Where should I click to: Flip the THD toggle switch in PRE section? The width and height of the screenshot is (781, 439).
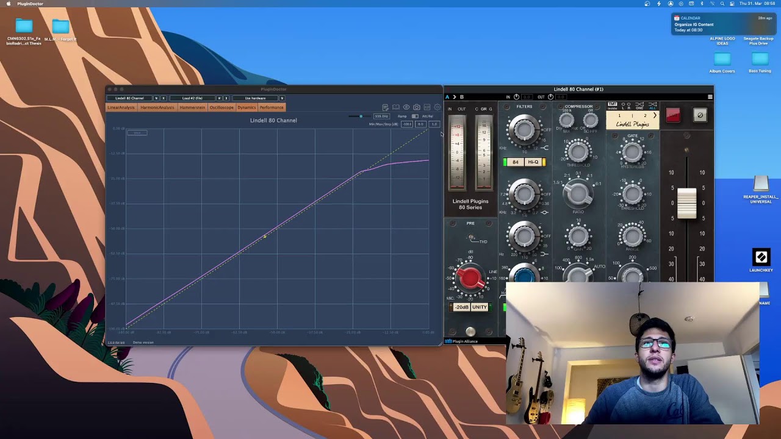click(471, 238)
